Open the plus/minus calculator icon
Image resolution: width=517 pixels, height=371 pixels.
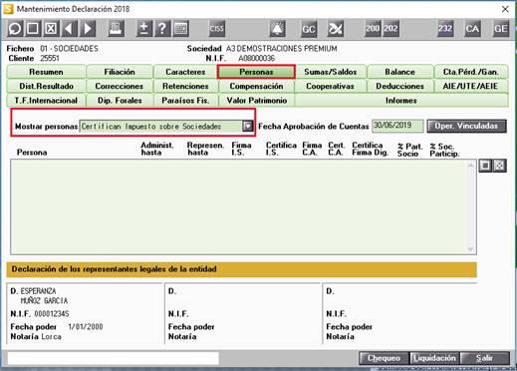coord(144,29)
